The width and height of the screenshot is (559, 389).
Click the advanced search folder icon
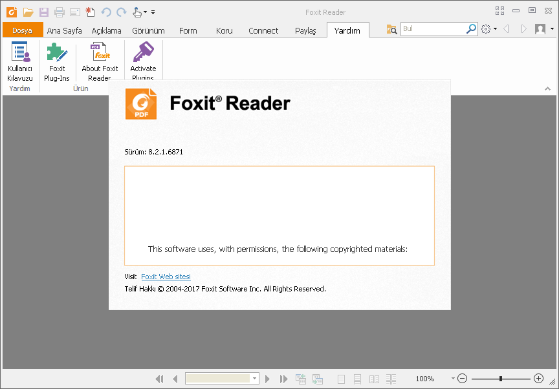pos(392,29)
